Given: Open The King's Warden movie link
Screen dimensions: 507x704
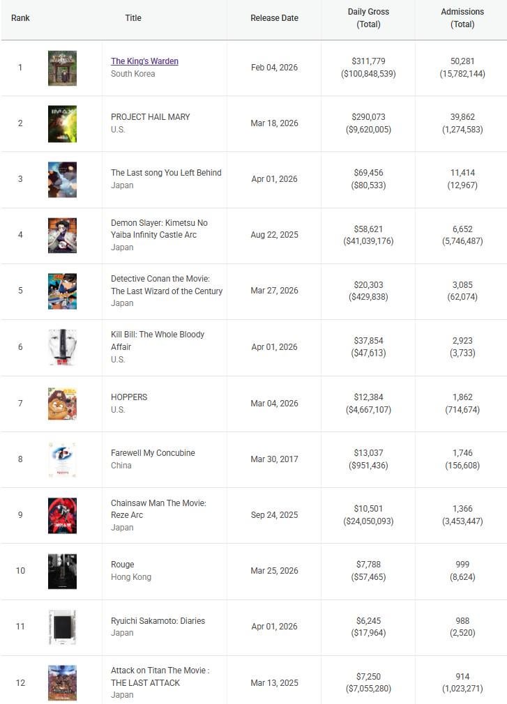Looking at the screenshot, I should click(x=144, y=61).
